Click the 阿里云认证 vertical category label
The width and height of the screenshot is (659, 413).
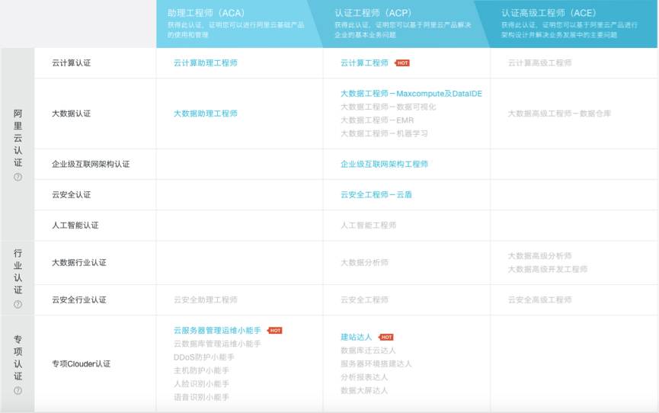(18, 138)
